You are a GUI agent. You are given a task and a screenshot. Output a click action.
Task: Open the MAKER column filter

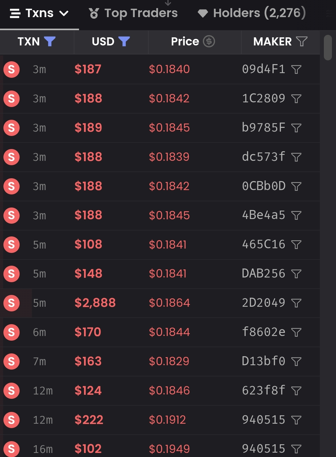click(x=302, y=41)
